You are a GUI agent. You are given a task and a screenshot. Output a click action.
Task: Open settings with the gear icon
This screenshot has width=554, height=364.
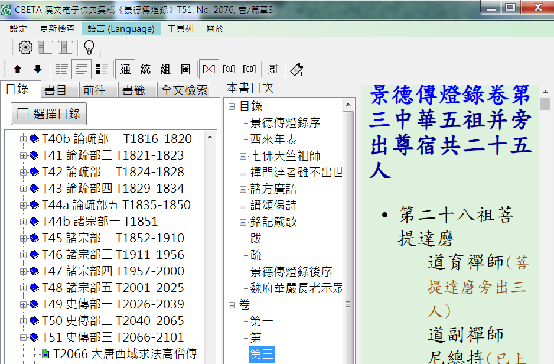pos(25,48)
